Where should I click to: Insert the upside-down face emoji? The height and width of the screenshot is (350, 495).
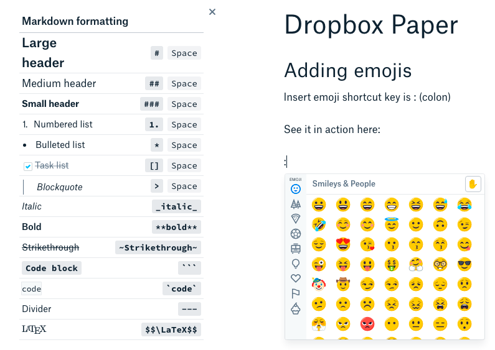click(x=440, y=224)
